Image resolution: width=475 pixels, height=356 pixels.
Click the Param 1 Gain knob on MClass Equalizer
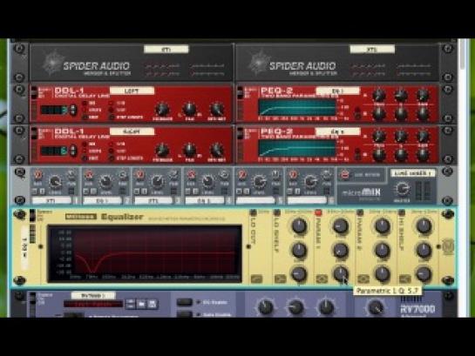(341, 250)
